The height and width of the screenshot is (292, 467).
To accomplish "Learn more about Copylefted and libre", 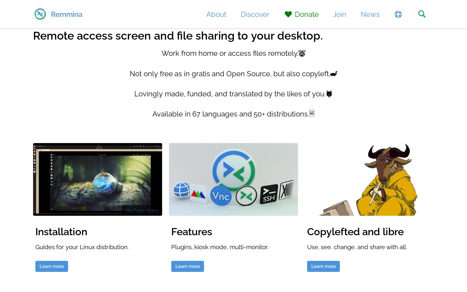I will coord(323,266).
